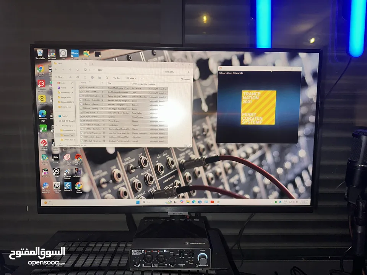Image resolution: width=367 pixels, height=275 pixels.
Task: Click the Explorer Up arrow
Action: tap(70, 70)
